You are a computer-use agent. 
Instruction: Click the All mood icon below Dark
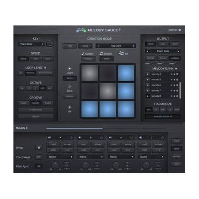(70, 107)
